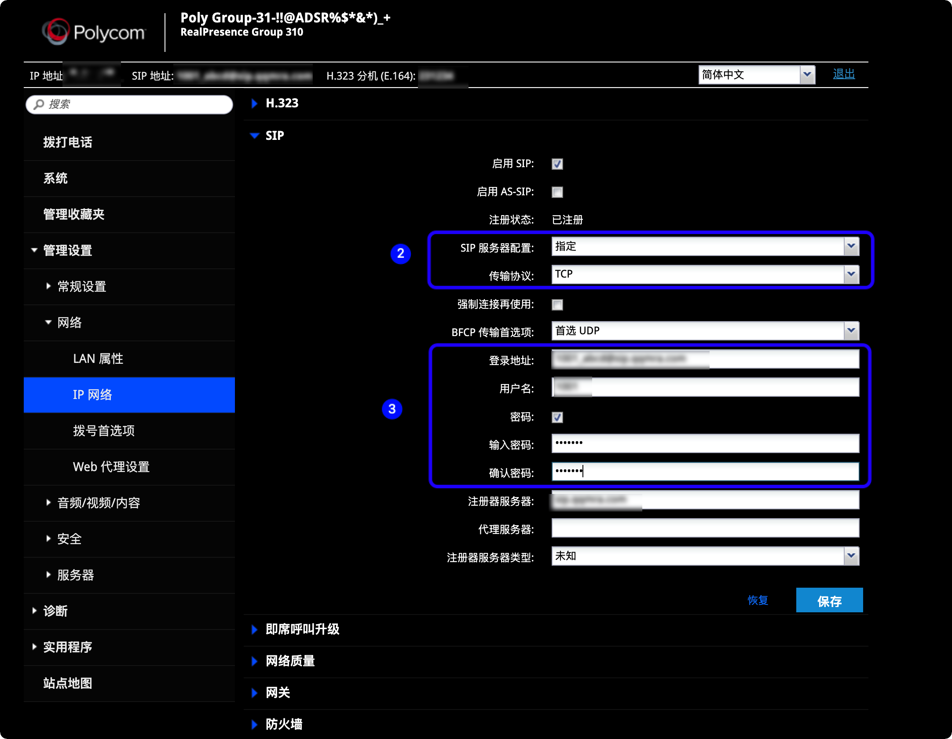The image size is (952, 739).
Task: Toggle 强制连接再使用 checkbox
Action: coord(557,305)
